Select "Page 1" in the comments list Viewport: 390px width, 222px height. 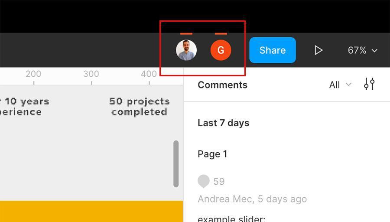pos(212,154)
